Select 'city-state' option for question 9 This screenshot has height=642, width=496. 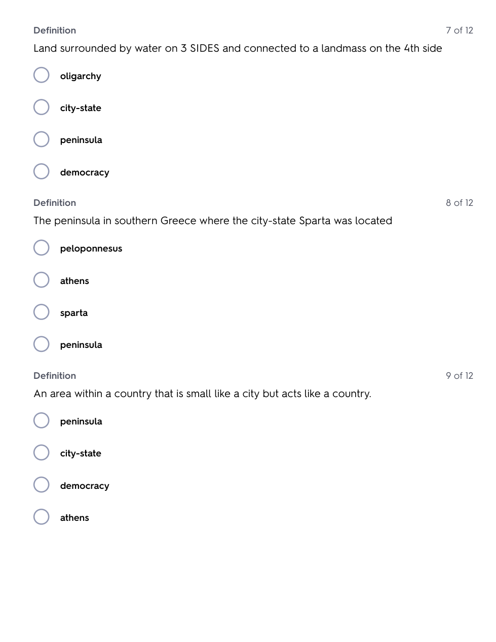click(42, 452)
